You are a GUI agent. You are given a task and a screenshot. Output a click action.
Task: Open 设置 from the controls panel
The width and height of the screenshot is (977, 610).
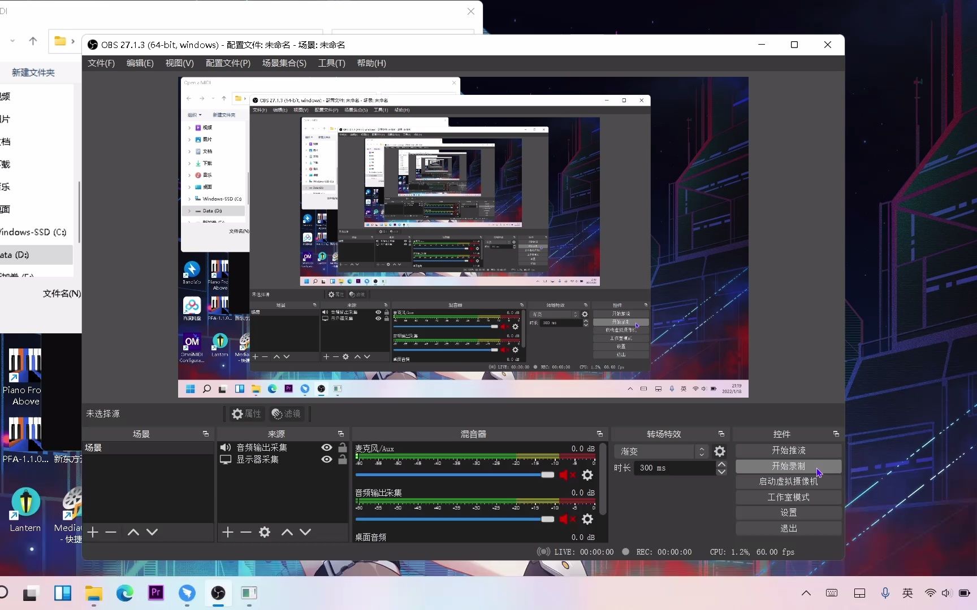[x=789, y=512]
